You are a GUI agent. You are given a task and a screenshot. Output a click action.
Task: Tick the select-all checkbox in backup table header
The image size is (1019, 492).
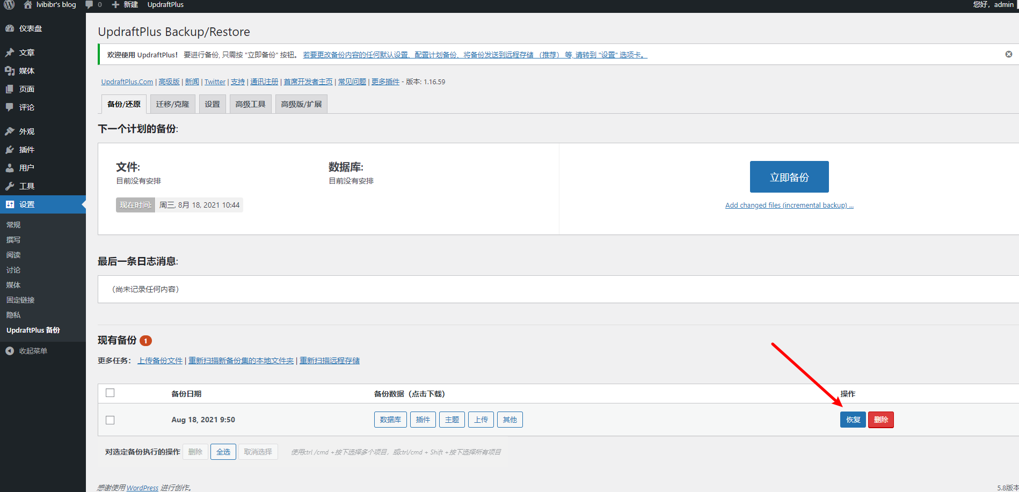coord(110,393)
